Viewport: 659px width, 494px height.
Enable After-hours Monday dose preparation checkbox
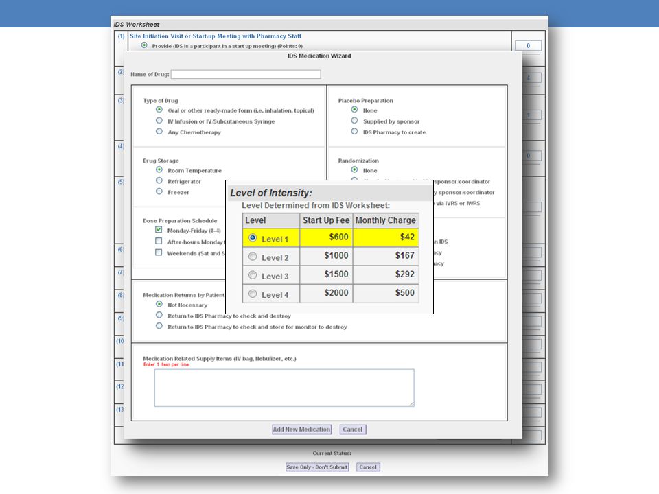pyautogui.click(x=159, y=241)
